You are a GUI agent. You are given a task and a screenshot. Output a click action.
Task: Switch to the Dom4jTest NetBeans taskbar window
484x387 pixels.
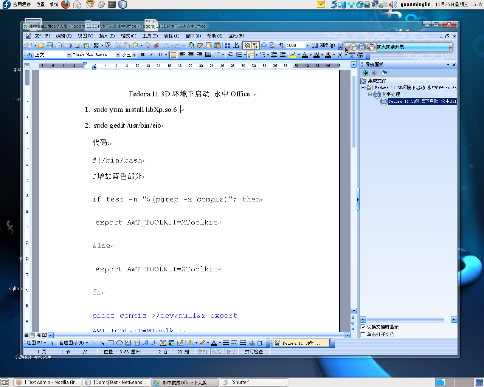coord(116,382)
